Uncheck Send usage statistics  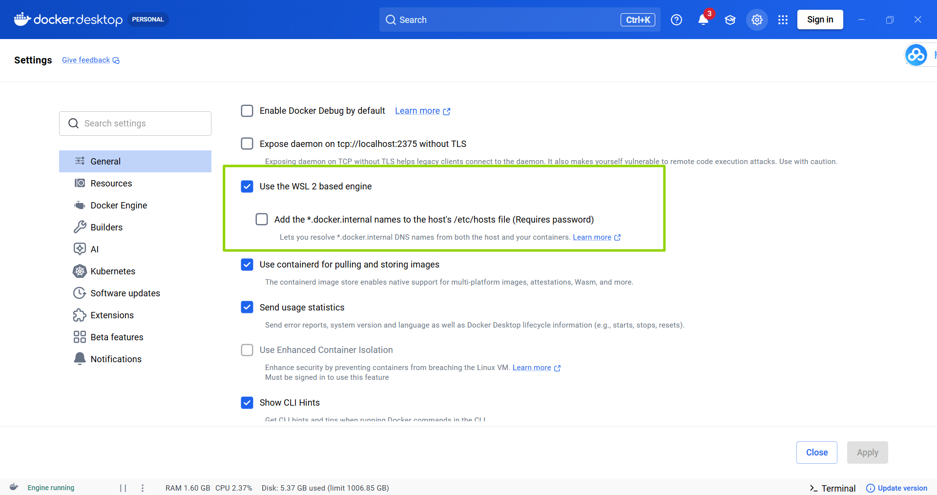pyautogui.click(x=247, y=307)
